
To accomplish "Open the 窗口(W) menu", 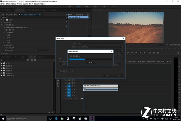I will pyautogui.click(x=37, y=4).
